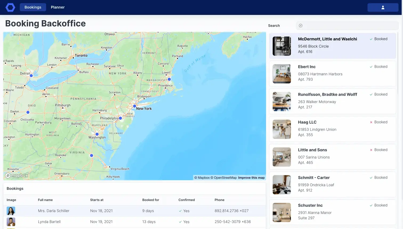This screenshot has width=403, height=229.
Task: Open the Schuster Inc thumbnail
Action: coord(282,212)
